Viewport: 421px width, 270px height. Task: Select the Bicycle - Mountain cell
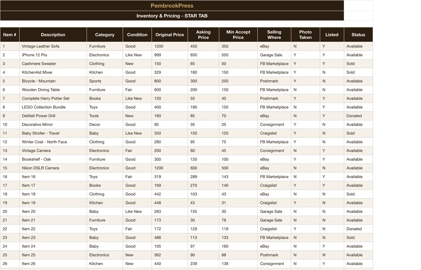pos(53,81)
